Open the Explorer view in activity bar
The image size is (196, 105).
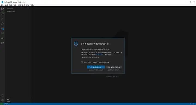2,9
